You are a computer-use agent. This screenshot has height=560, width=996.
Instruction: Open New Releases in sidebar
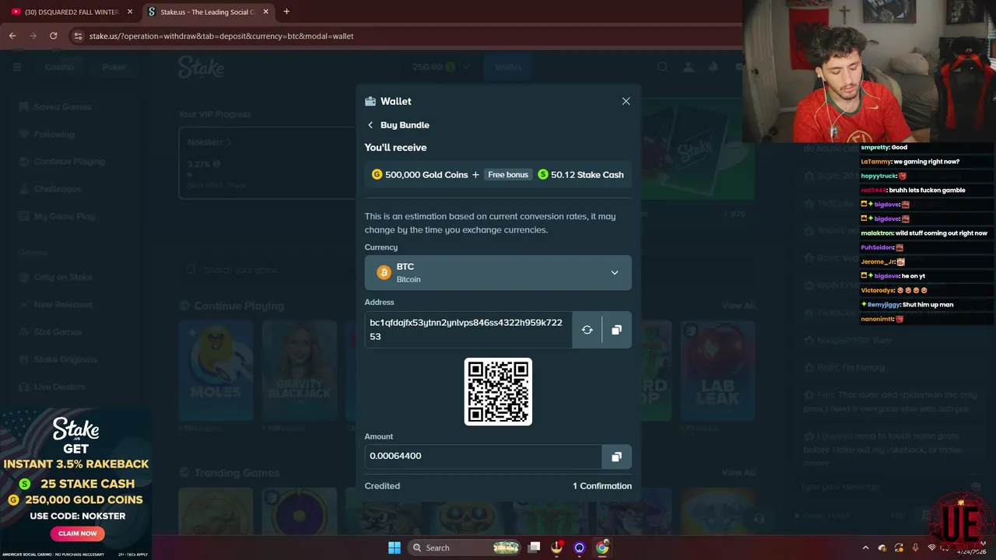point(62,304)
